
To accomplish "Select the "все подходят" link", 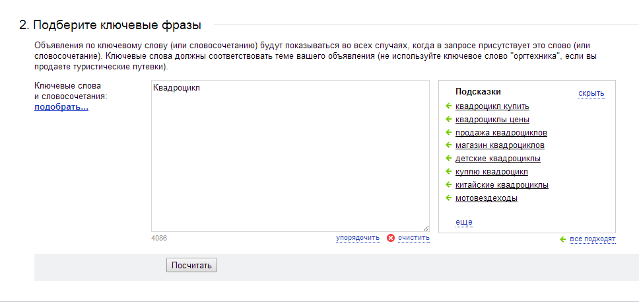I will [x=592, y=239].
